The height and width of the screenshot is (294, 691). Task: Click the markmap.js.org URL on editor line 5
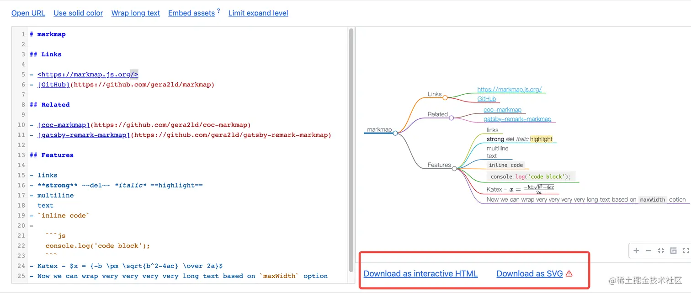88,74
